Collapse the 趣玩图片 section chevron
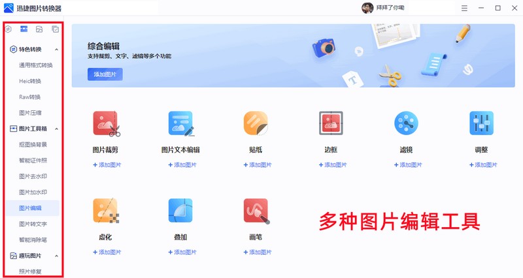 click(56, 256)
